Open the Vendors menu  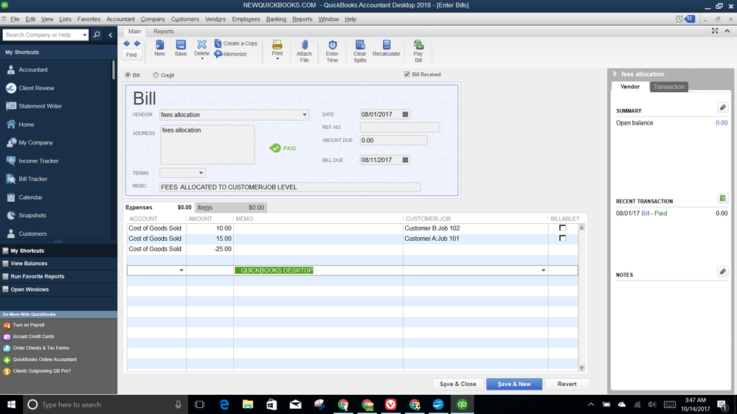tap(215, 19)
